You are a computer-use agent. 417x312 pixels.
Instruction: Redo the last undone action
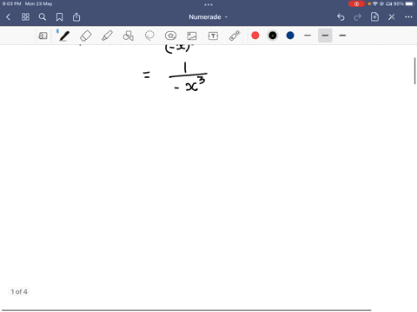click(x=358, y=17)
